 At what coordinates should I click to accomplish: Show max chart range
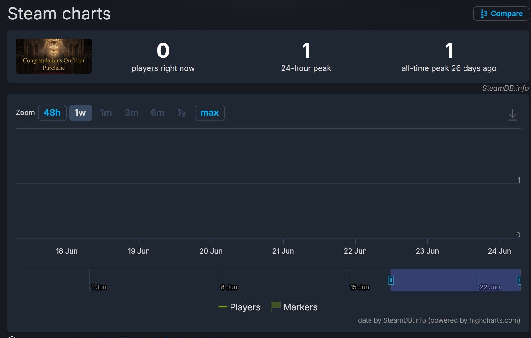coord(210,113)
